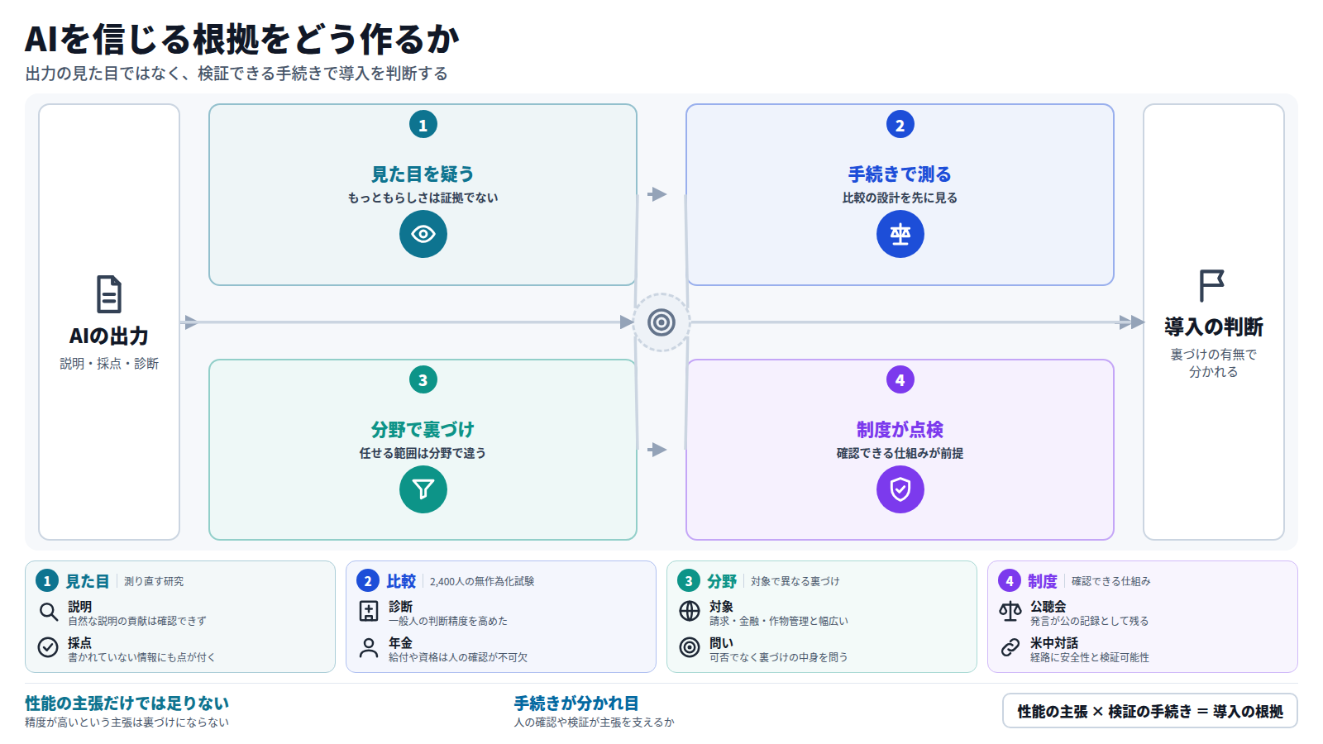Click the formula box 性能の主張 × 検証の手続き

tap(1150, 711)
